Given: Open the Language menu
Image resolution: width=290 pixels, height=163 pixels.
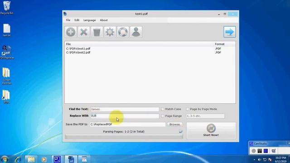Looking at the screenshot, I should pyautogui.click(x=90, y=20).
